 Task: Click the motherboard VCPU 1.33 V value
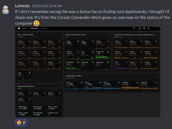[x=117, y=64]
